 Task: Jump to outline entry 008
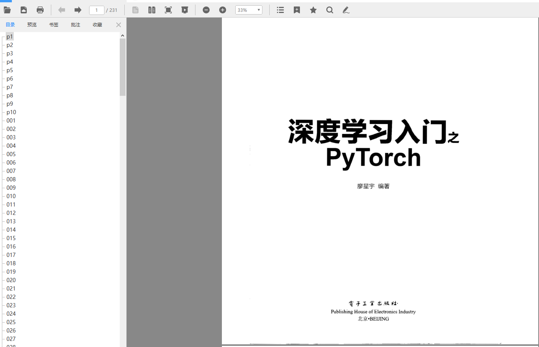[11, 179]
